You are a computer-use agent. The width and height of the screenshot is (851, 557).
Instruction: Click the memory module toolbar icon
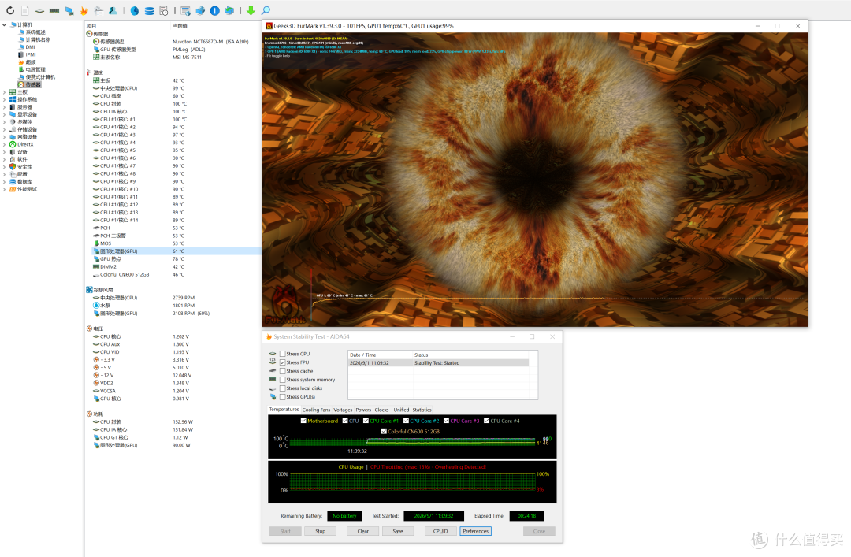54,10
